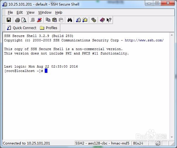Screen dimensions: 177x148
Task: Open the View menu
Action: 30,13
